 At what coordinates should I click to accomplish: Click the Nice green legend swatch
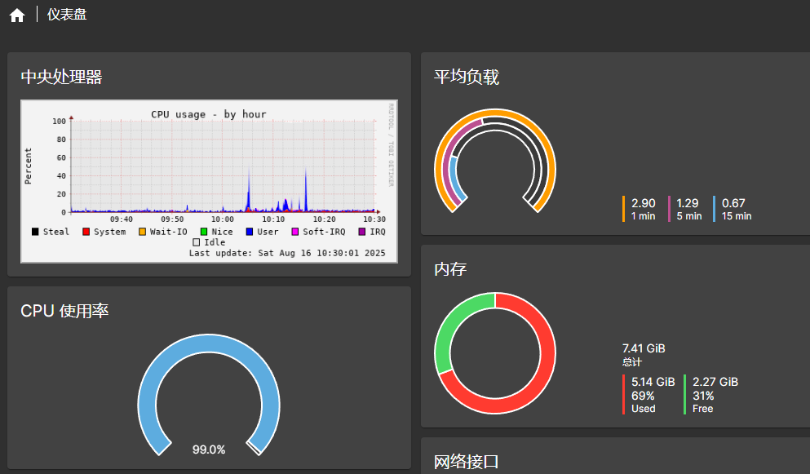204,232
